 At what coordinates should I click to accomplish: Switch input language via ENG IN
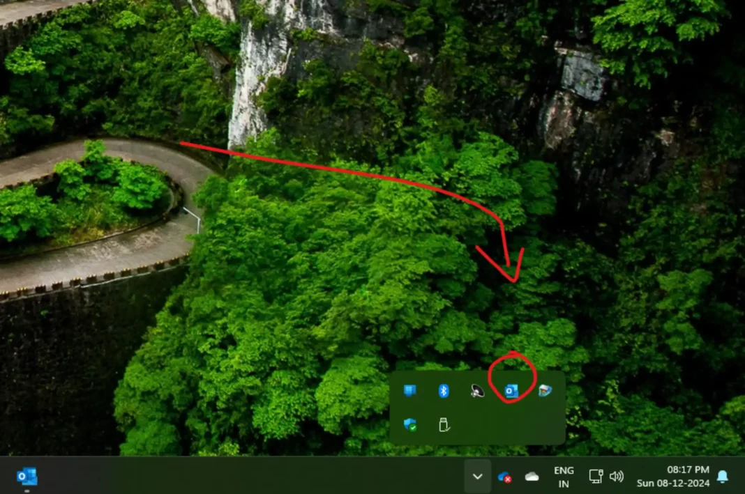[x=564, y=477]
